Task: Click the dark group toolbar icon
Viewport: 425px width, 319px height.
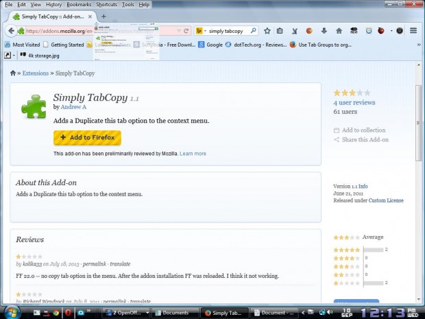Action: pos(354,31)
